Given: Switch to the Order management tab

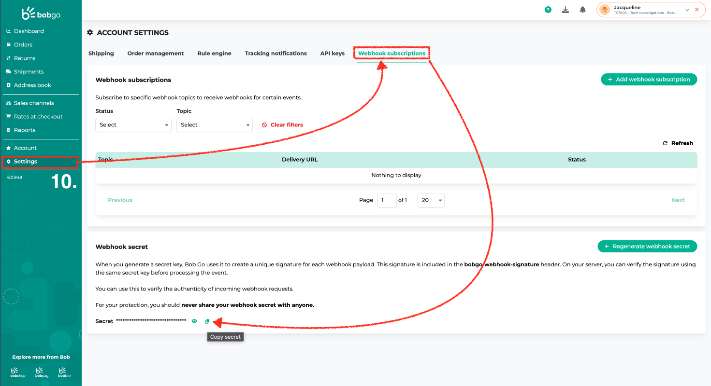Looking at the screenshot, I should point(156,54).
